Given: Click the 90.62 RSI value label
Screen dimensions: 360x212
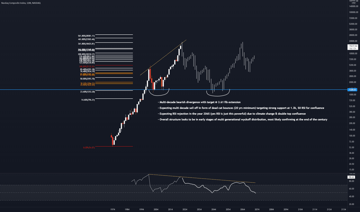Looking at the screenshot, I should pos(351,177).
